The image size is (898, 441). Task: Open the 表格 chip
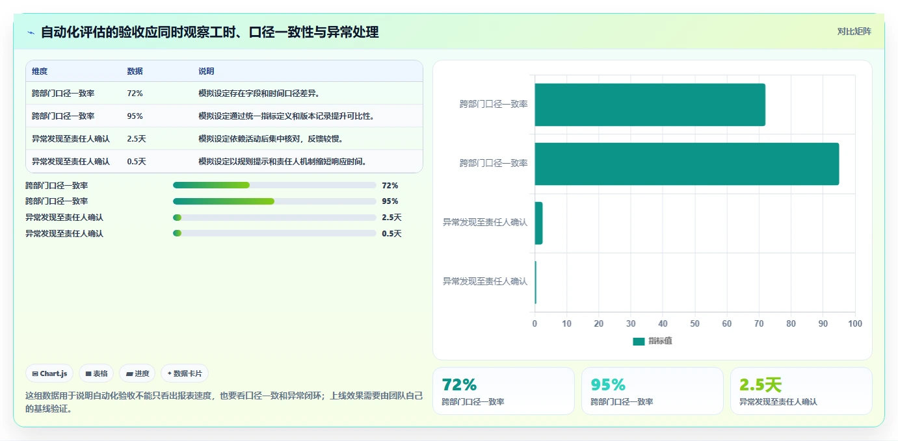pyautogui.click(x=96, y=373)
